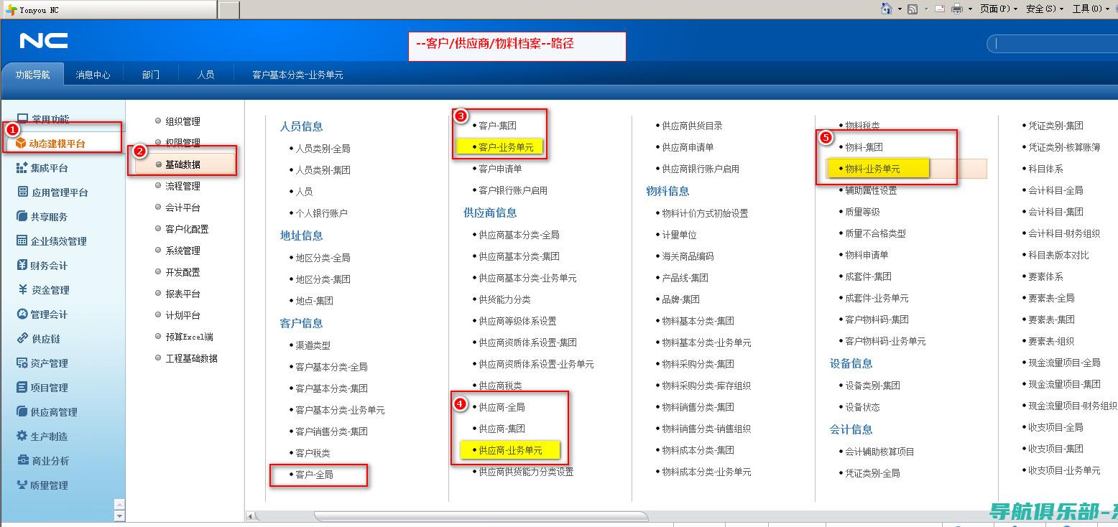Screen dimensions: 1118x527
Task: Click the read mail envelope icon
Action: pos(941,9)
